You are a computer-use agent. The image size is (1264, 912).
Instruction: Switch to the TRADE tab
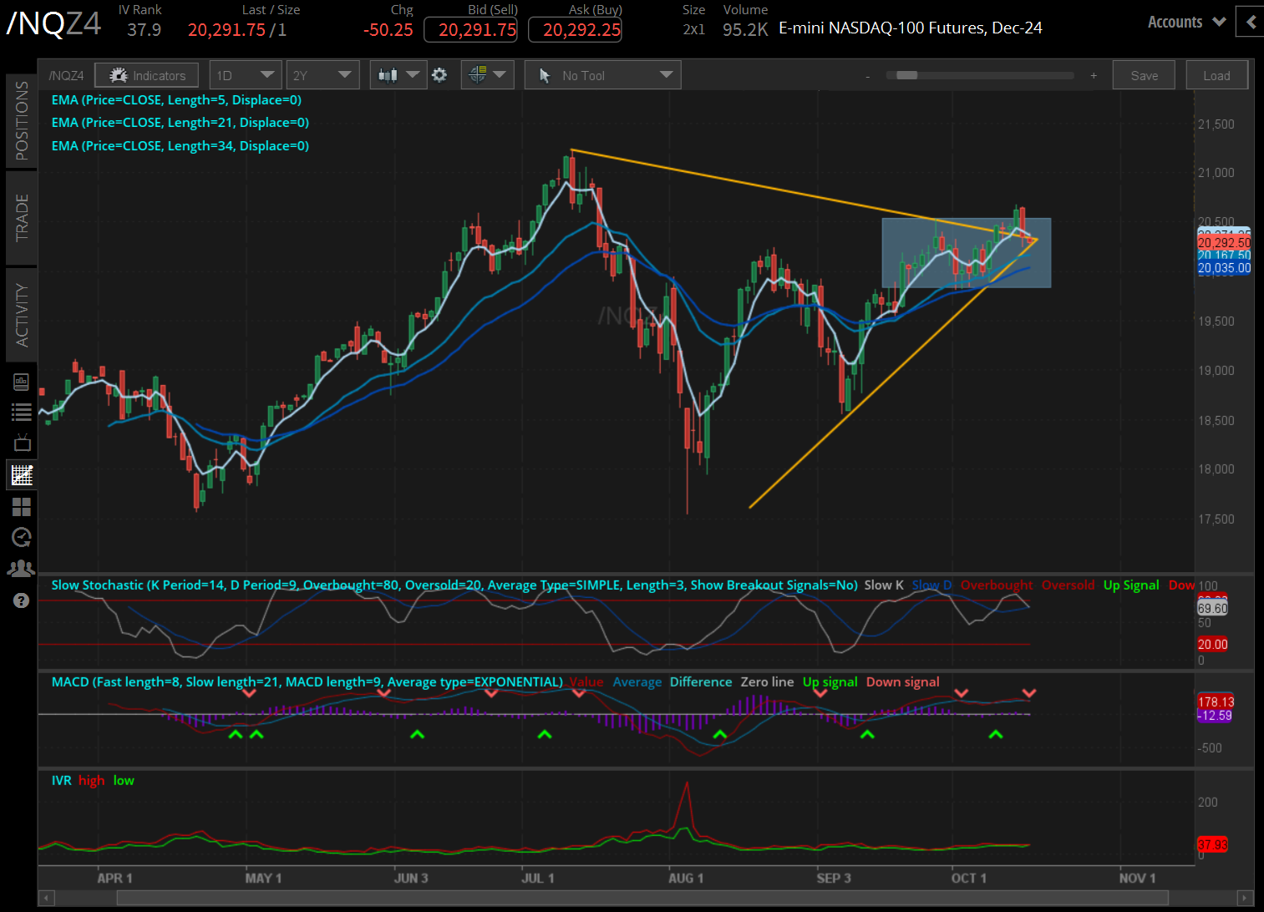[21, 217]
